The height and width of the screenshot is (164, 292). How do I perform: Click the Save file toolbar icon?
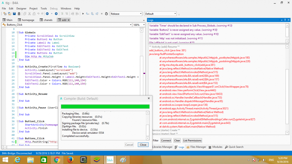(x=14, y=14)
